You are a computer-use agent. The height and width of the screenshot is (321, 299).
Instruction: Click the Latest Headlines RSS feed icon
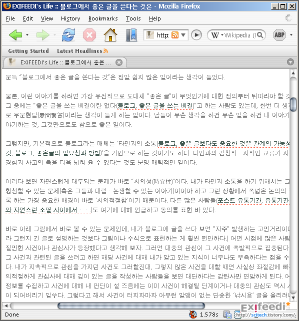pyautogui.click(x=105, y=51)
